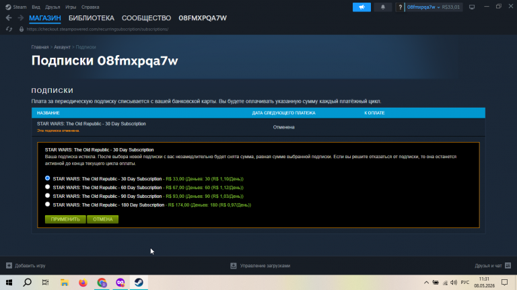The height and width of the screenshot is (290, 517).
Task: Click the К ОПЛАТЕ column header
Action: coord(374,113)
